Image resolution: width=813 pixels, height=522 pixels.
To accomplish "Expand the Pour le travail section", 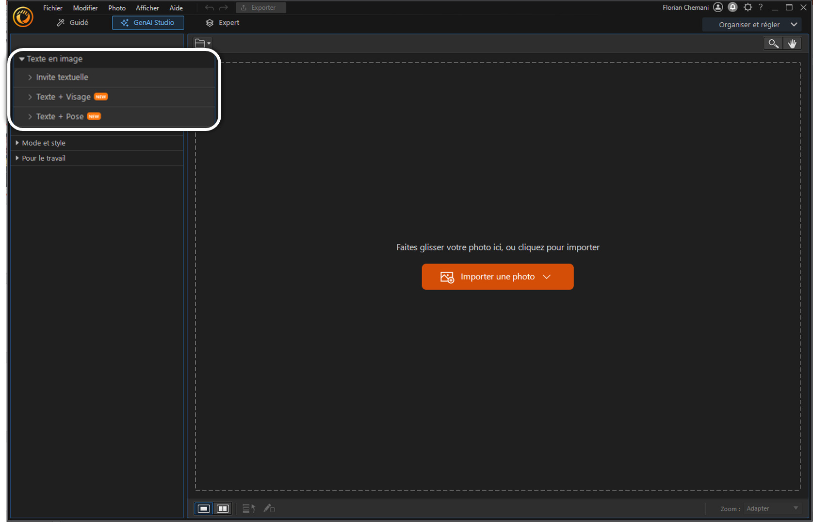I will point(97,158).
